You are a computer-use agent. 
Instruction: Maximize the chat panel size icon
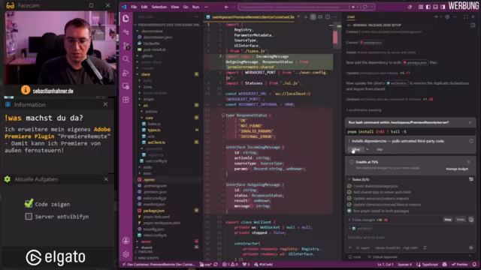click(466, 17)
